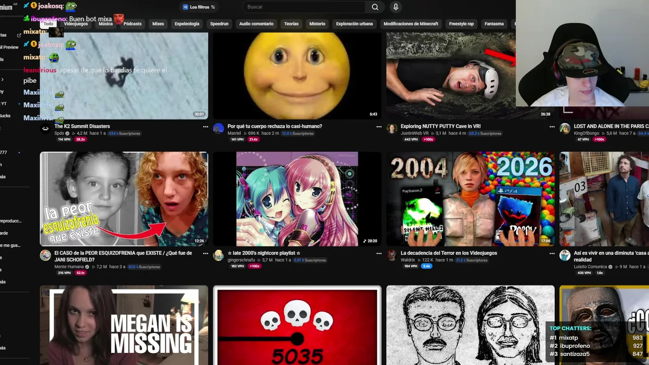Viewport: 649px width, 365px height.
Task: Select the Espeleología category chip
Action: pos(187,24)
